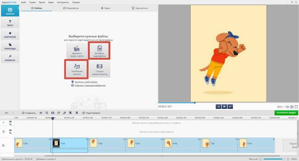299x161 pixels.
Task: Open the Эффекты section in the sidebar
Action: pyautogui.click(x=10, y=58)
